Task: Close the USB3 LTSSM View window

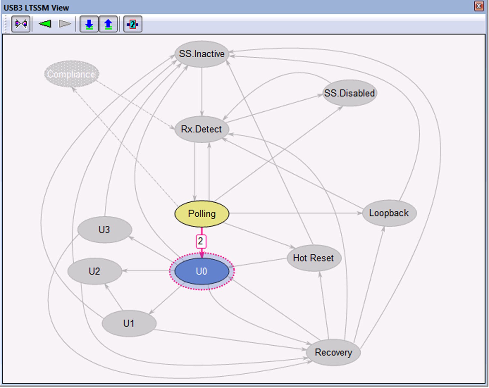Action: [x=479, y=6]
